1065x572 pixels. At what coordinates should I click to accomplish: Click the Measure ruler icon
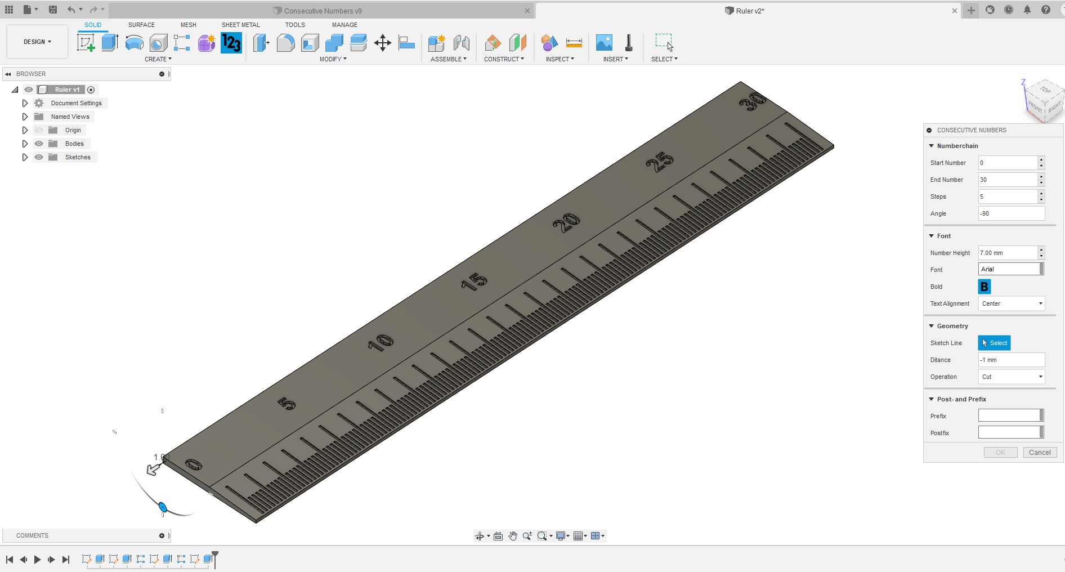574,43
